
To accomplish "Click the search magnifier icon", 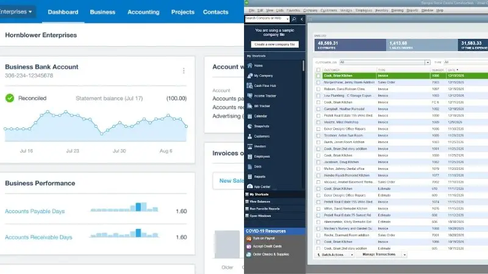I will click(295, 19).
